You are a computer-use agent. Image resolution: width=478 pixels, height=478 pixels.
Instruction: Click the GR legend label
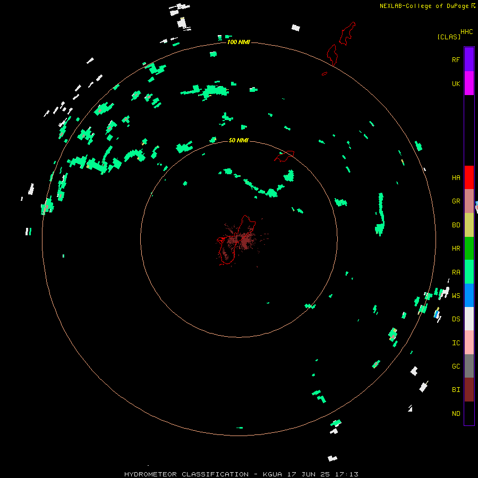click(x=456, y=201)
